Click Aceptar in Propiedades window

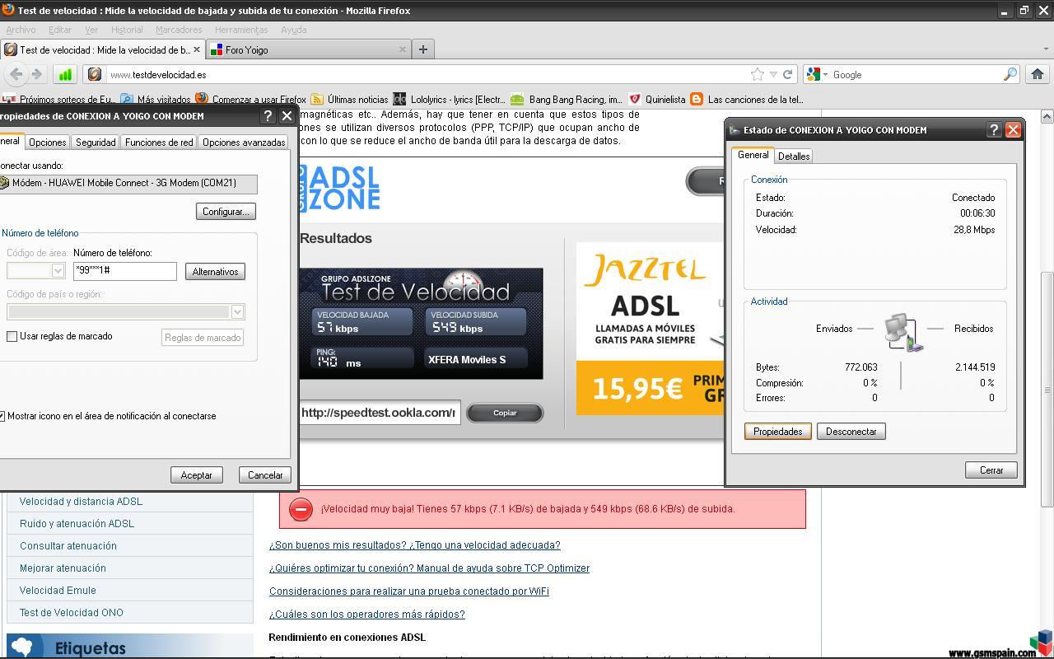coord(197,475)
